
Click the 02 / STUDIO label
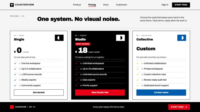point(81,36)
